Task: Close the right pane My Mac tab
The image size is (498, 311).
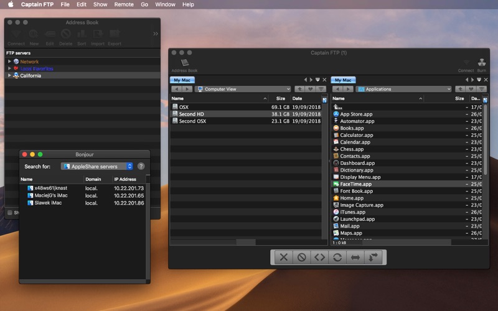Action: pos(486,80)
